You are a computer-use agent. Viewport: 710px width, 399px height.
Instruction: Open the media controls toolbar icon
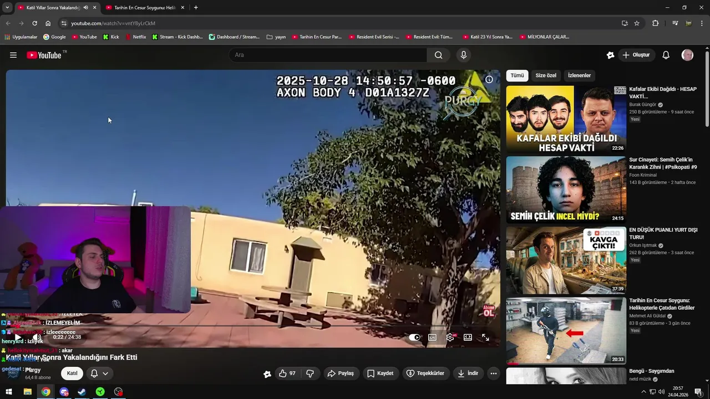point(675,23)
